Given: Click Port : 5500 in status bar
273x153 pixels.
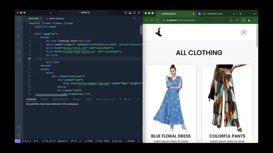Looking at the screenshot, I should point(102,141).
